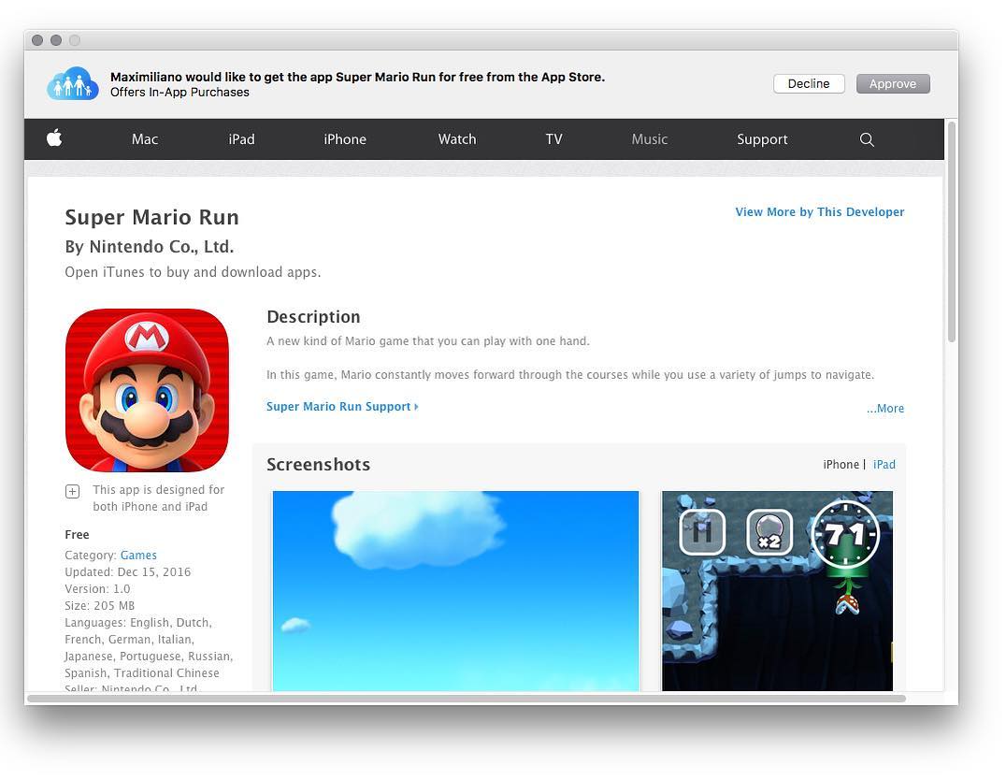
Task: Switch screenshots to iPhone tab
Action: [x=841, y=464]
